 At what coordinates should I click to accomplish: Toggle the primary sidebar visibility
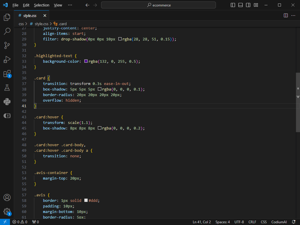[x=233, y=5]
